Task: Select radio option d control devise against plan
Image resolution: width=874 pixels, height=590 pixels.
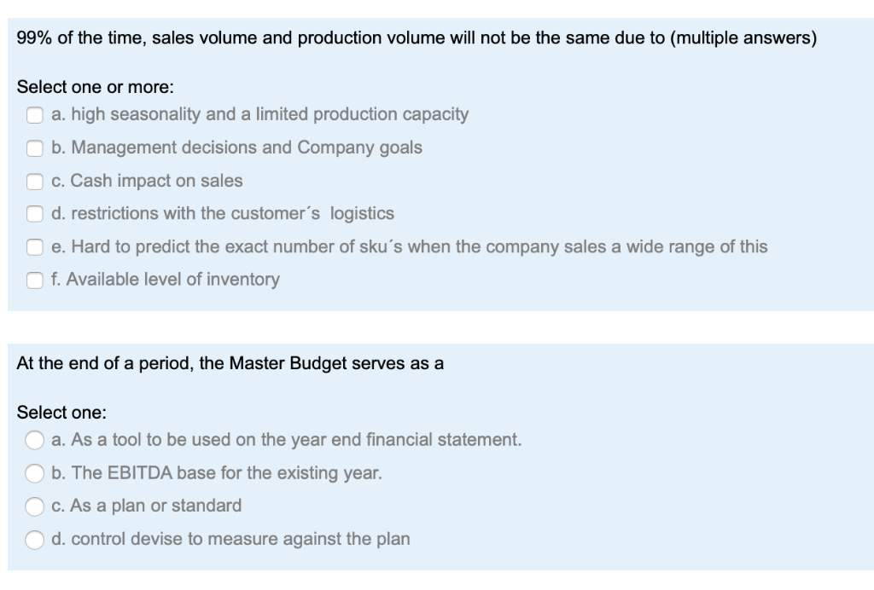Action: 34,539
